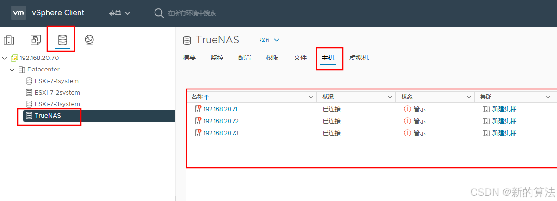Click 已连接 in the 192.168.20.71 row
The height and width of the screenshot is (201, 557).
(332, 109)
